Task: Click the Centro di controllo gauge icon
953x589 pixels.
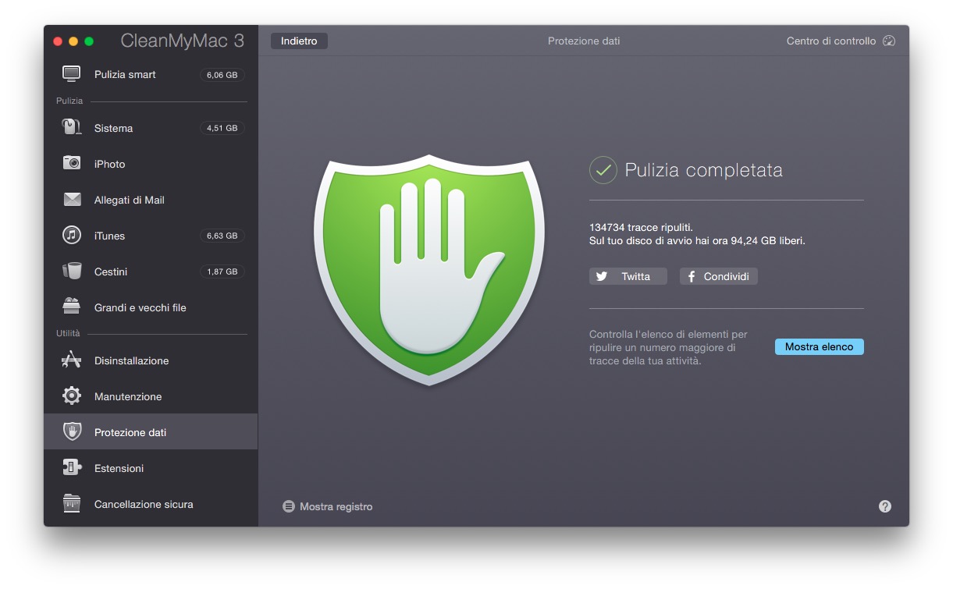Action: click(889, 41)
